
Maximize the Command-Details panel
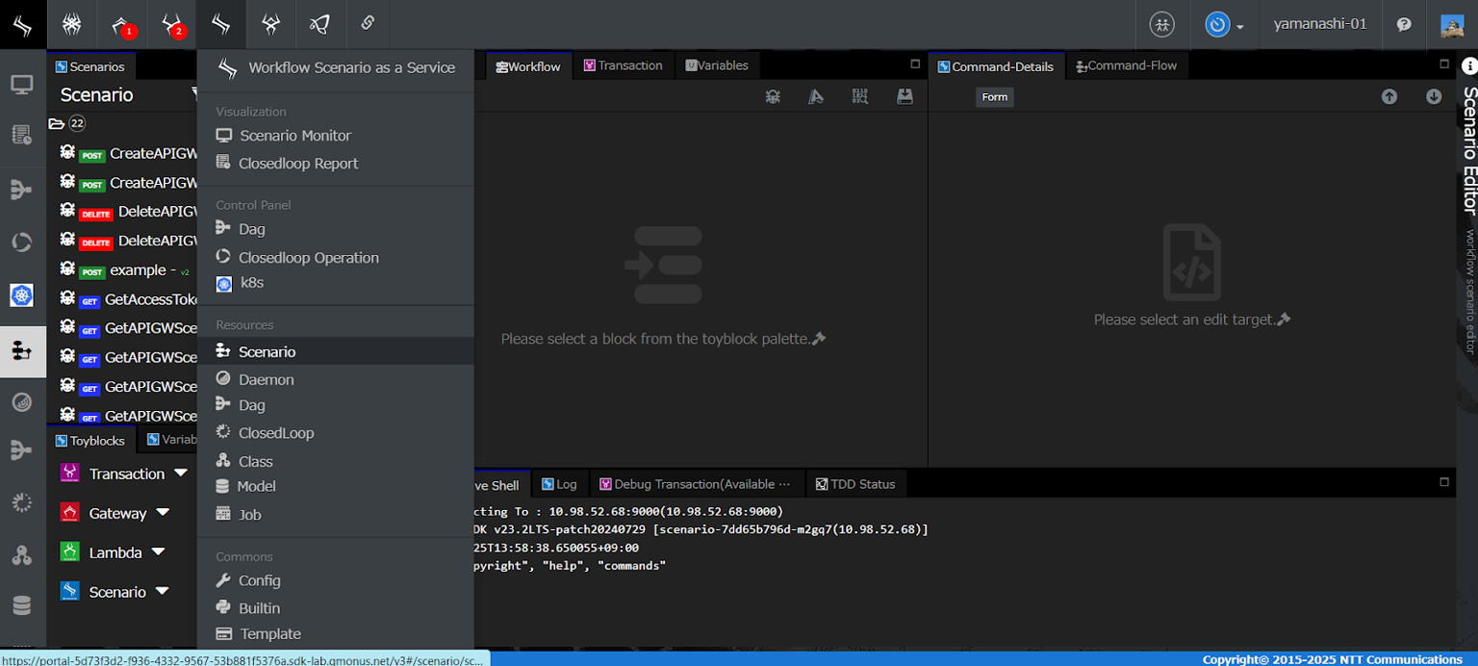(1443, 64)
